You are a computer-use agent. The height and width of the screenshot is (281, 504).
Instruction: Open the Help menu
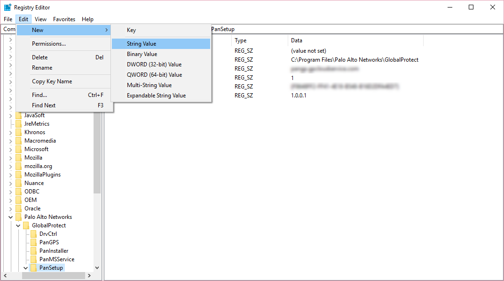point(87,19)
